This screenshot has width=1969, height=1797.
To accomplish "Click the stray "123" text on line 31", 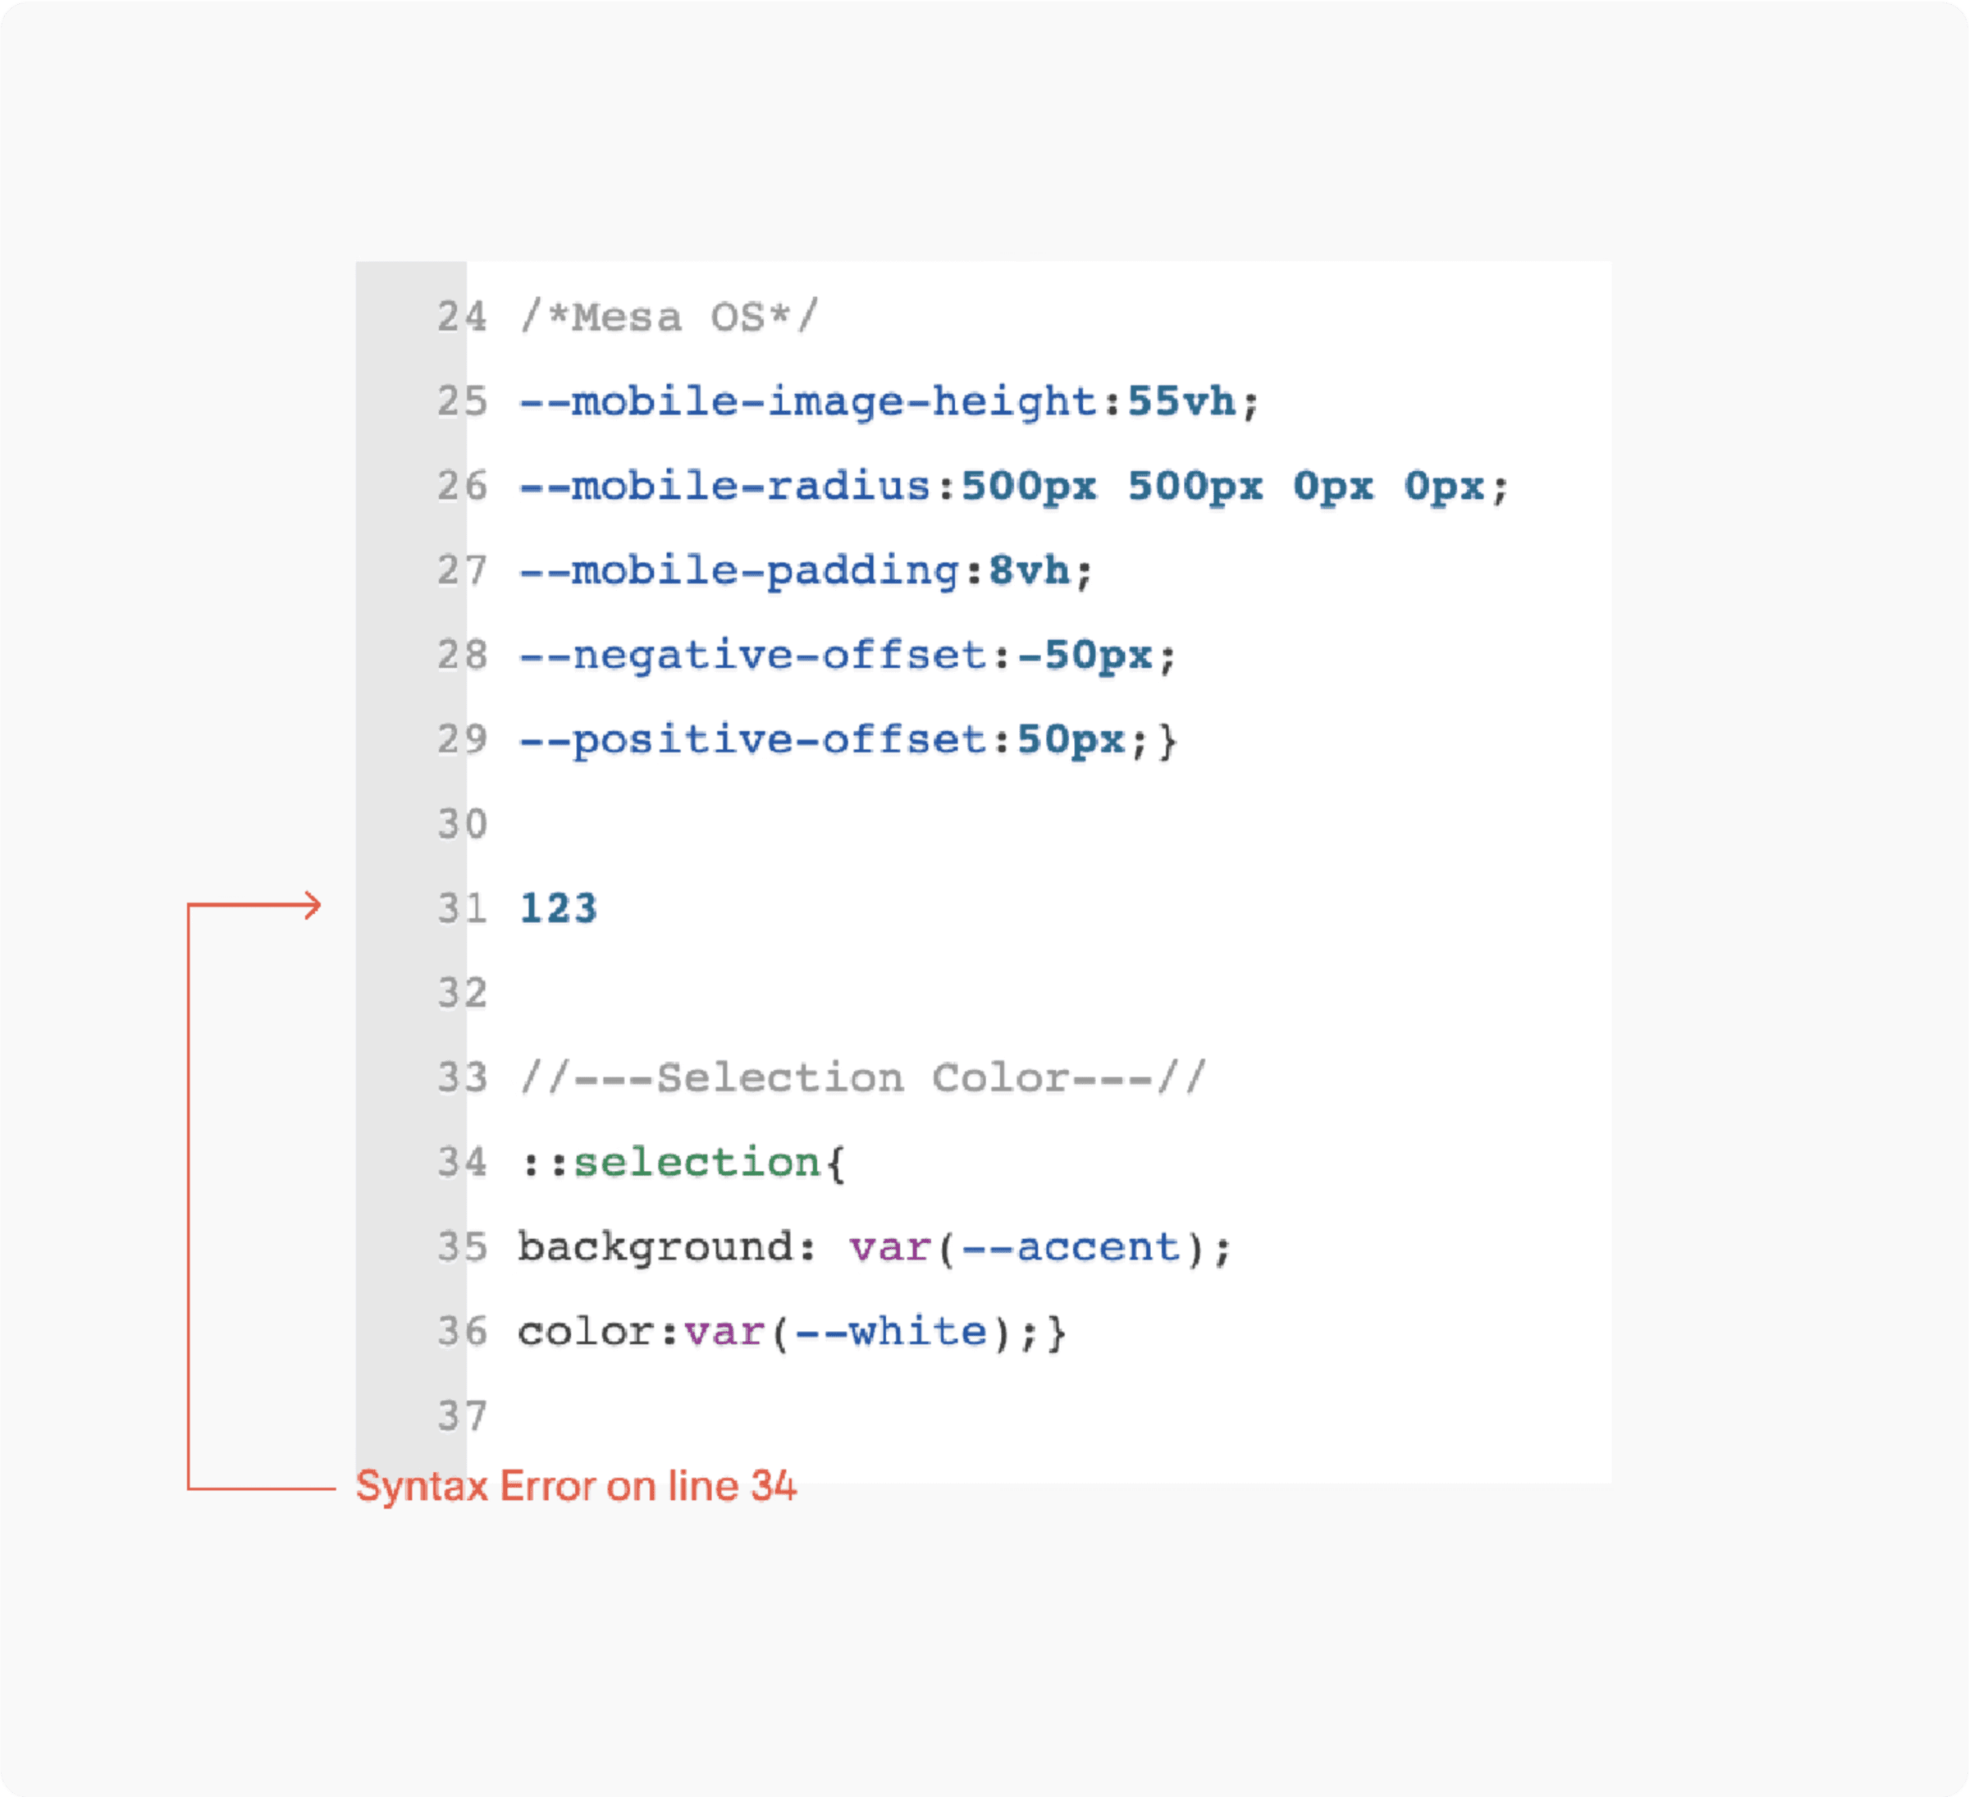I will coord(558,908).
